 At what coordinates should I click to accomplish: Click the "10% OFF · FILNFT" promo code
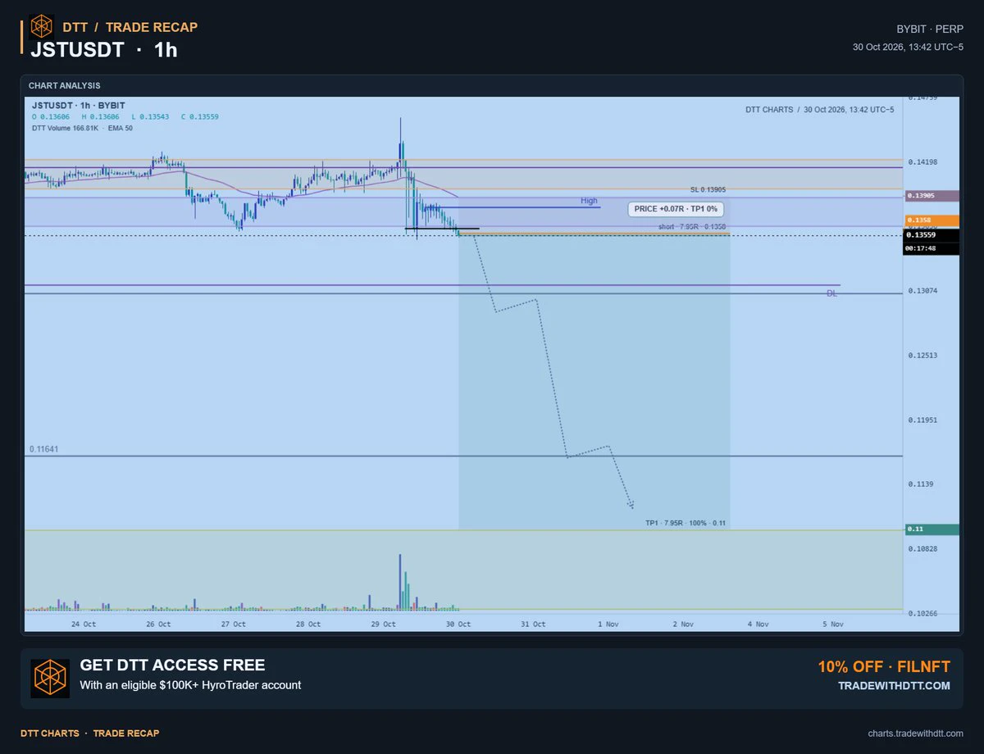click(x=884, y=666)
